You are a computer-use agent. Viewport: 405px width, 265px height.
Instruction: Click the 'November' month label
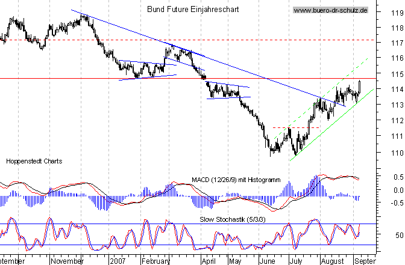pyautogui.click(x=67, y=261)
